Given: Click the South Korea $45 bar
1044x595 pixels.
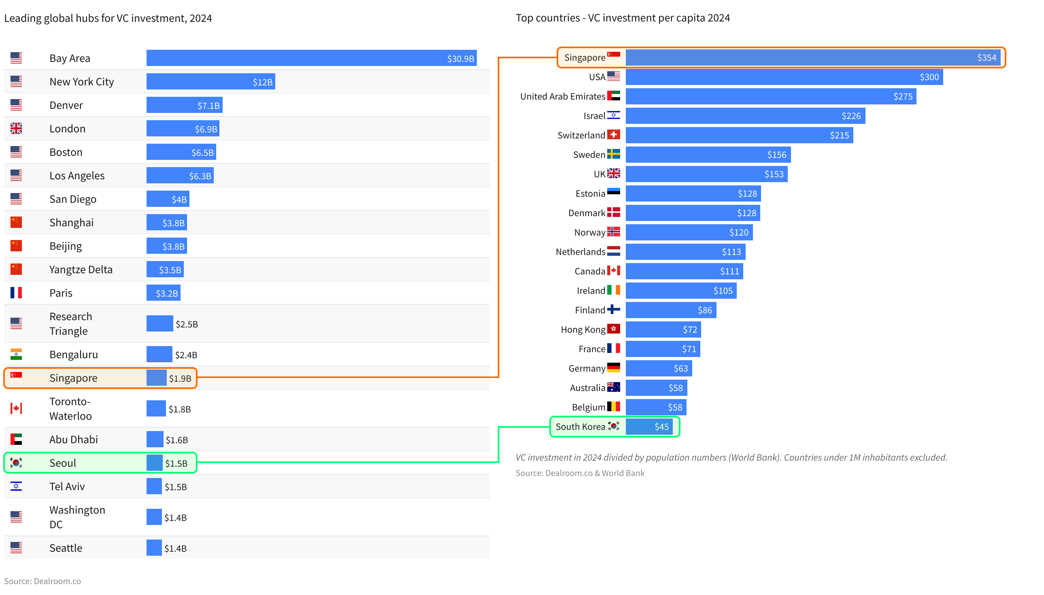Looking at the screenshot, I should click(x=649, y=427).
